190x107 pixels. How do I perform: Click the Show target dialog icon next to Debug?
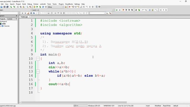[x=66, y=7]
